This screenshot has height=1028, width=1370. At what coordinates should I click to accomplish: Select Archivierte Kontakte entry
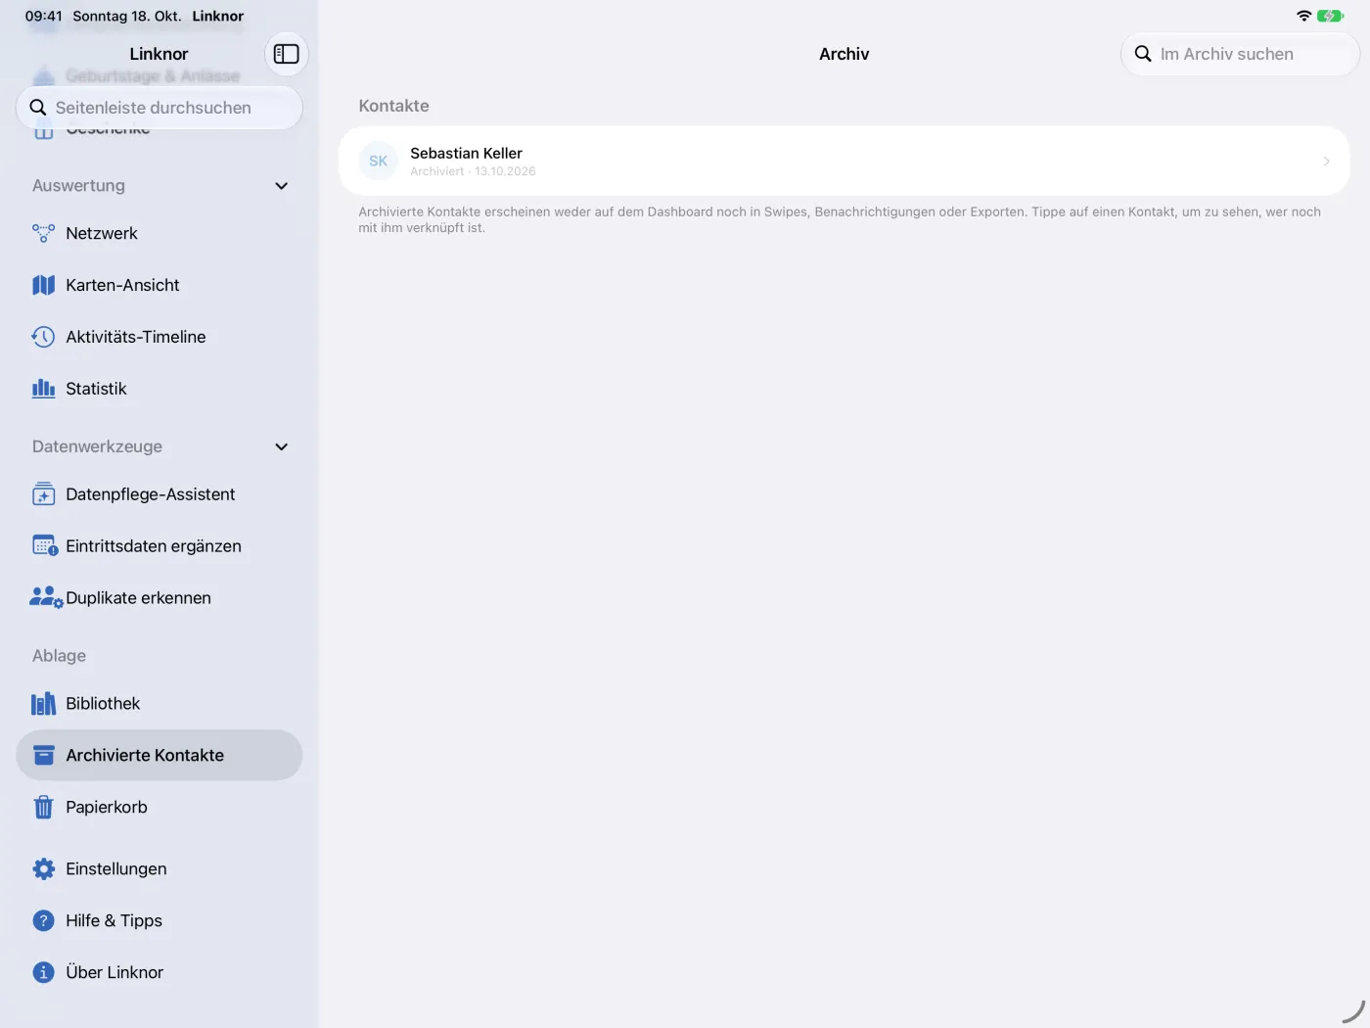click(x=160, y=755)
